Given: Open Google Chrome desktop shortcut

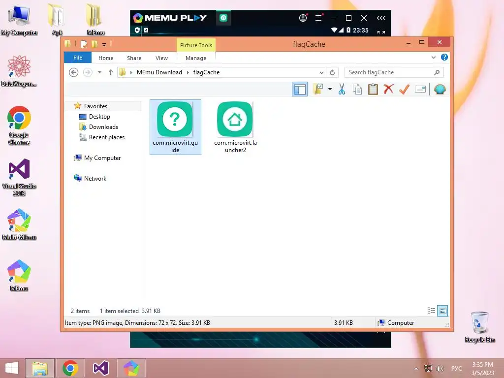Looking at the screenshot, I should click(x=19, y=126).
